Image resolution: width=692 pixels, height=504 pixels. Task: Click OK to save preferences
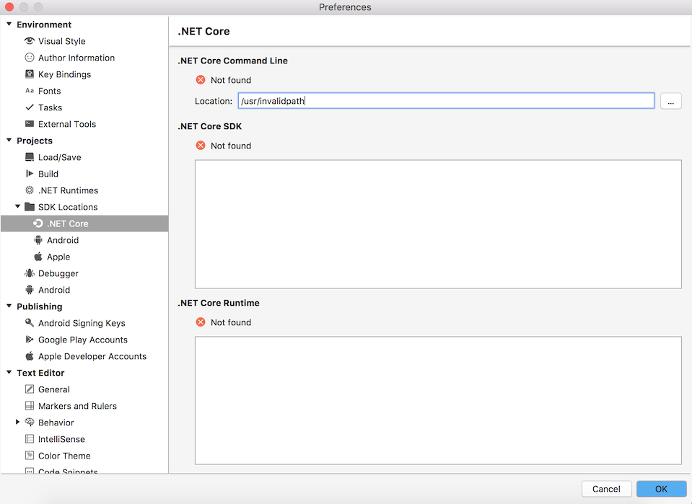pyautogui.click(x=661, y=489)
